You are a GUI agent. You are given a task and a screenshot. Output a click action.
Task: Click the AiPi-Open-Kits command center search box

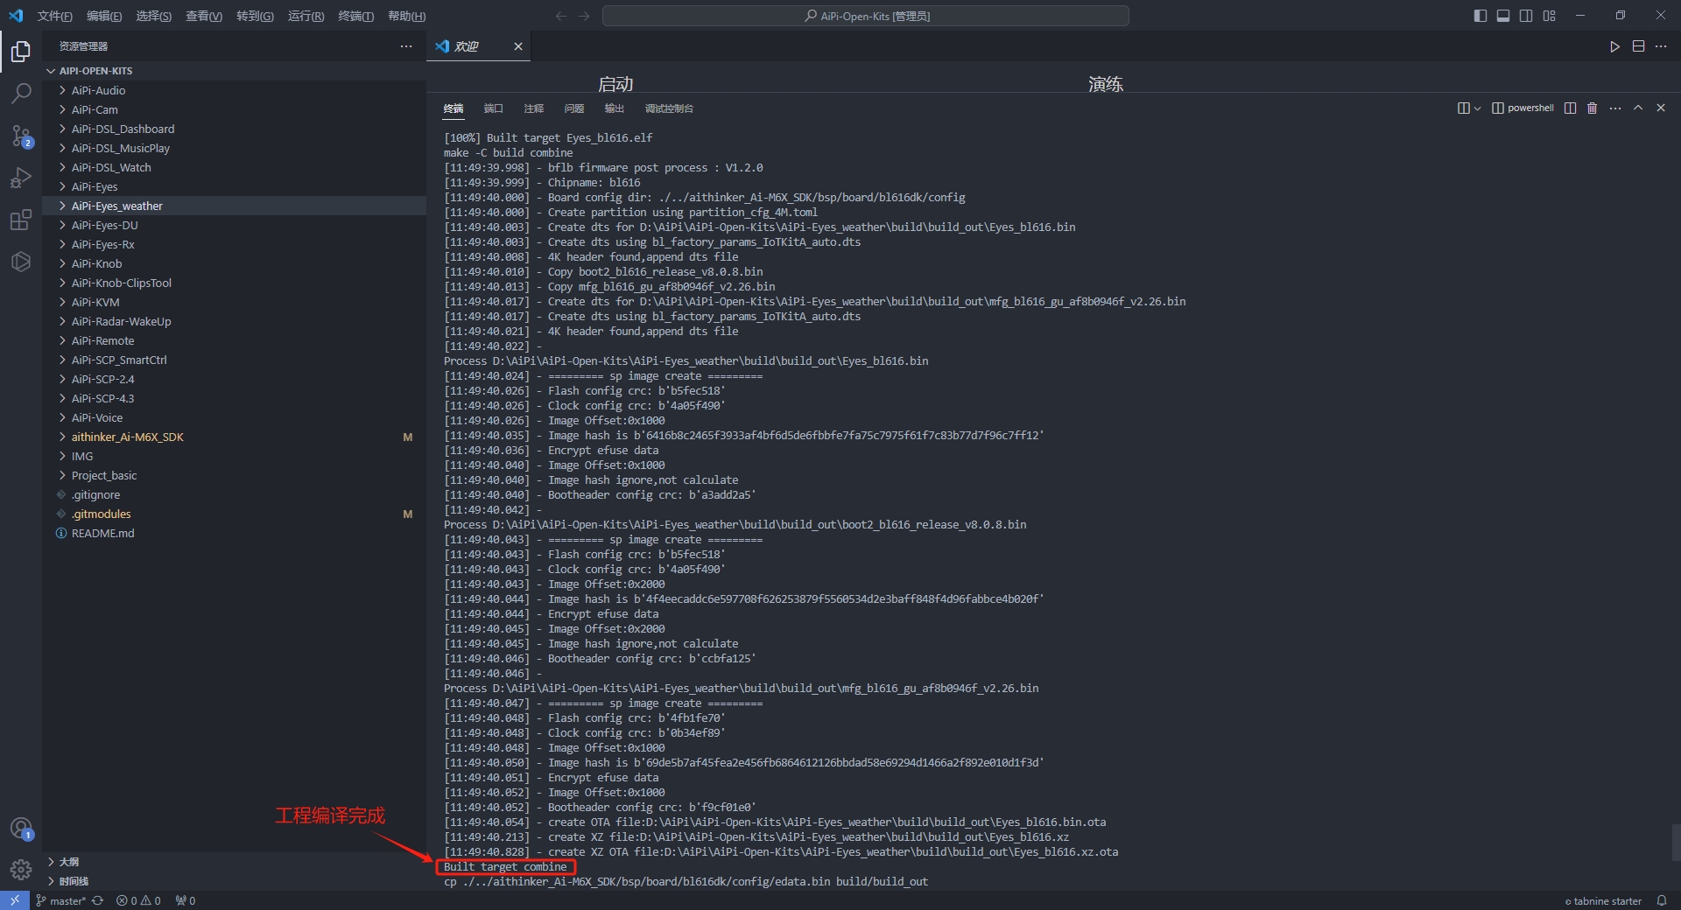866,16
